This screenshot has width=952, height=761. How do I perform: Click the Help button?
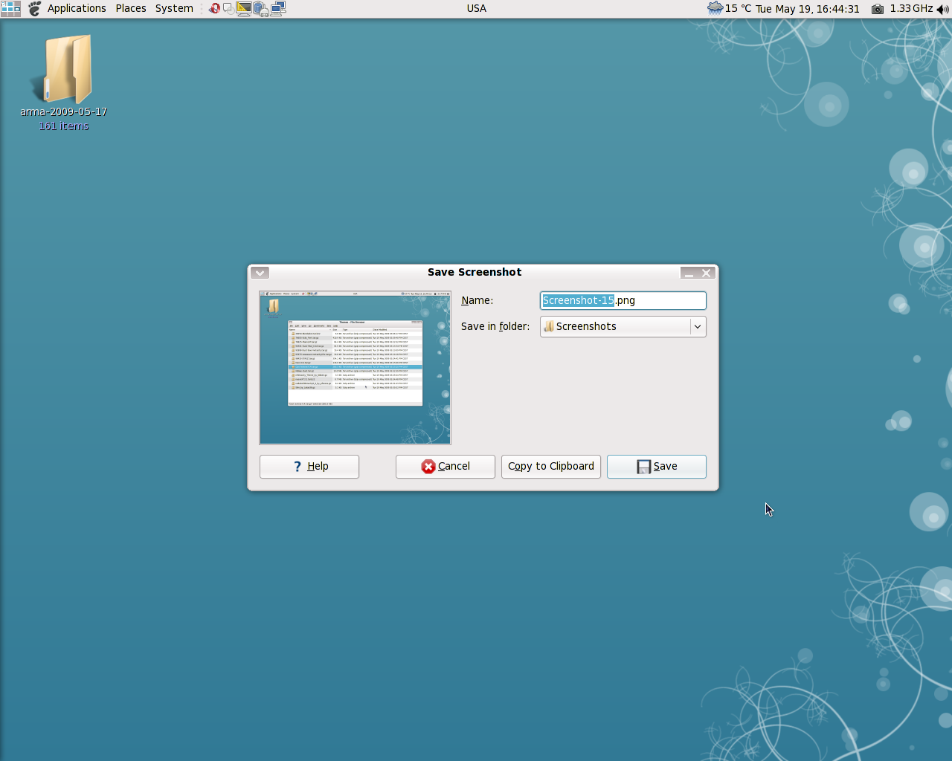[x=309, y=467]
